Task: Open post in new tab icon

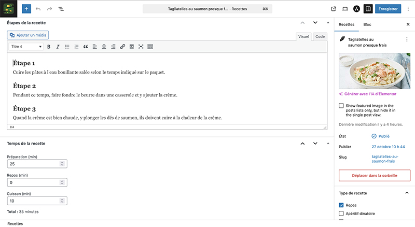Action: click(334, 9)
